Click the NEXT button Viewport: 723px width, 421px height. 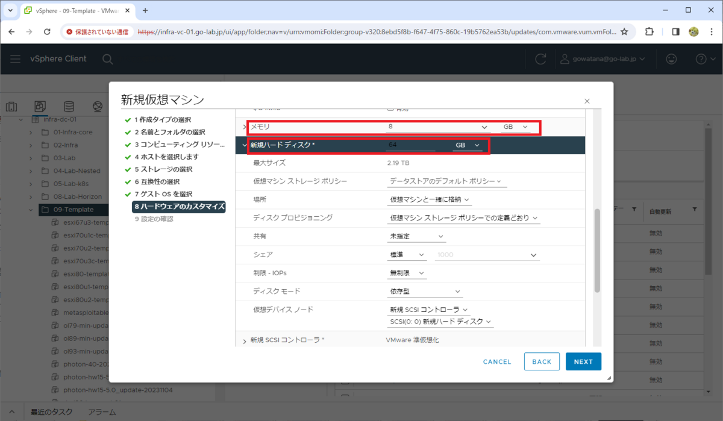coord(583,361)
